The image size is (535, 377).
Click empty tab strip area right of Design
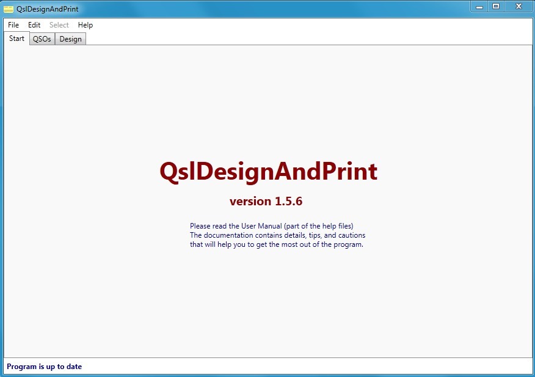(x=305, y=39)
